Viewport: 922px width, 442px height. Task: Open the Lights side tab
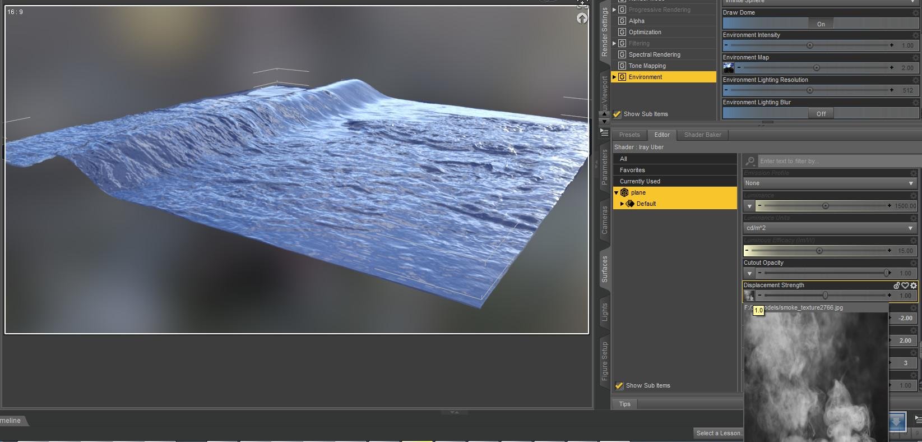click(604, 312)
